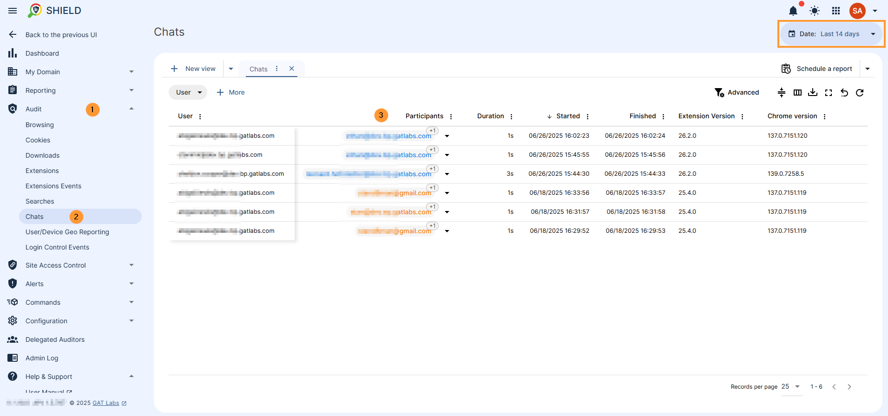Open the Advanced filter
The width and height of the screenshot is (888, 416).
[737, 92]
